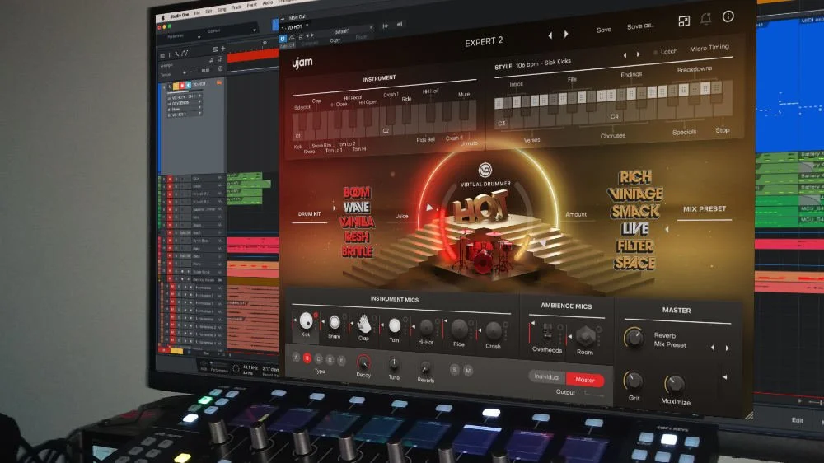Open the track list icon beside plus
This screenshot has height=463, width=824.
tap(215, 49)
